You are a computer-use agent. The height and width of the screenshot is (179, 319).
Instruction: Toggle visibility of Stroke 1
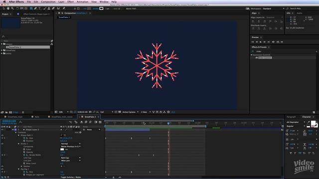pos(2,144)
